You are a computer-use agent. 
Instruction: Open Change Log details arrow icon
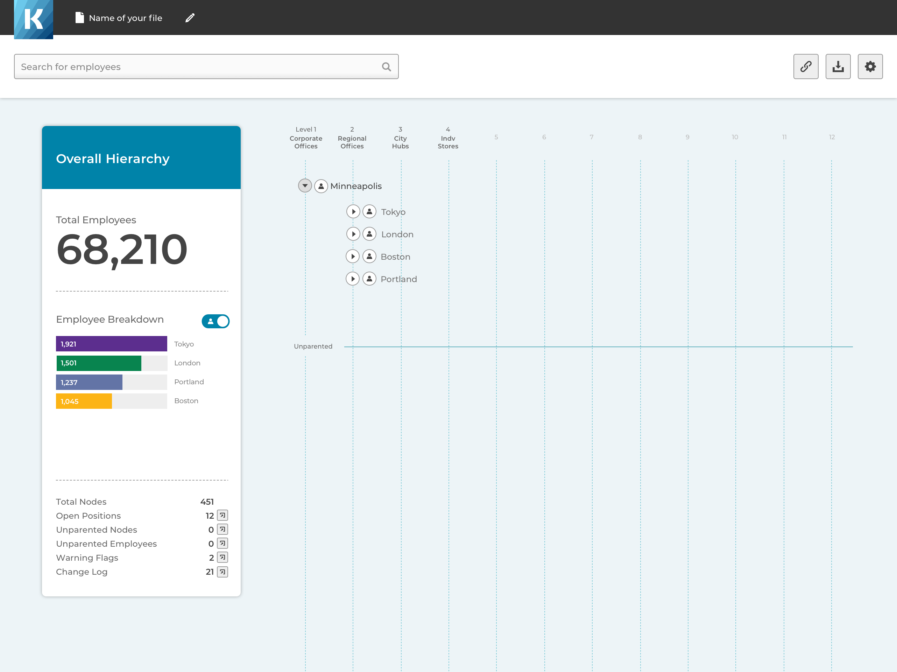tap(222, 572)
